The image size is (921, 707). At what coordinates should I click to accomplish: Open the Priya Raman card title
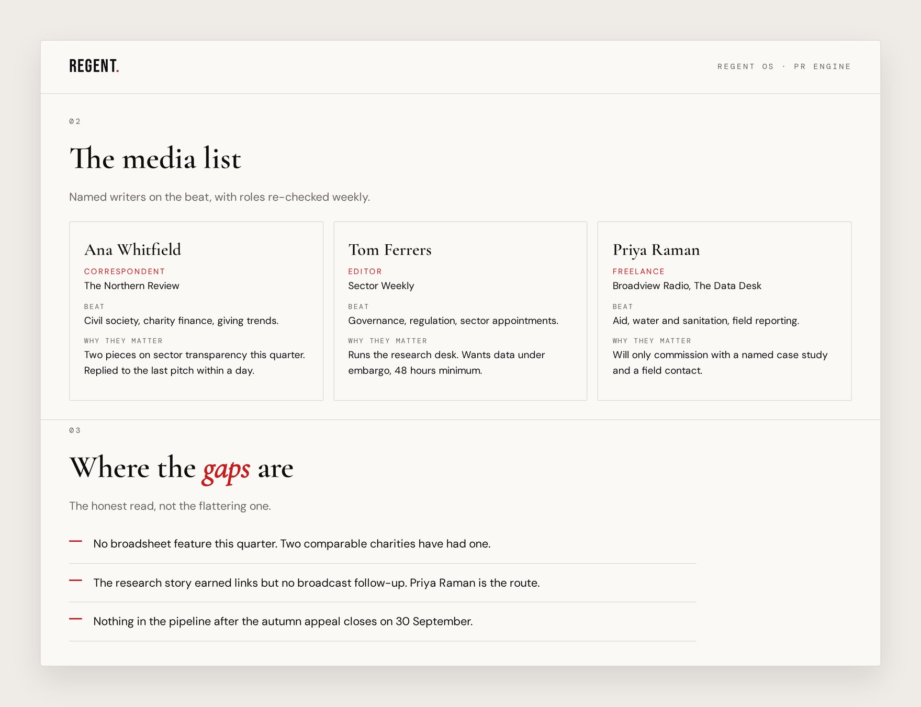pos(656,249)
